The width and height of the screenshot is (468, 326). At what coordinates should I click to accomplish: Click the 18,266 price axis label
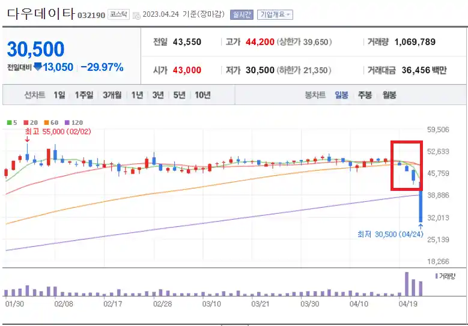click(438, 262)
